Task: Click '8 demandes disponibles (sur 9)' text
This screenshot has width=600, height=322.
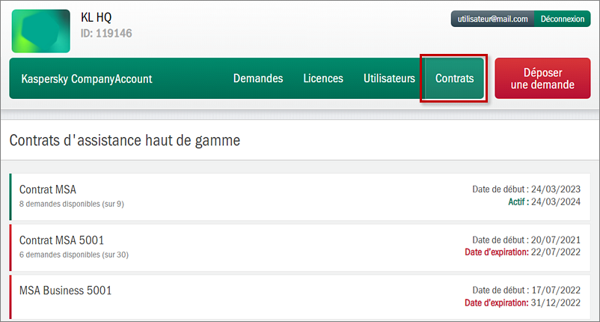Action: tap(72, 204)
